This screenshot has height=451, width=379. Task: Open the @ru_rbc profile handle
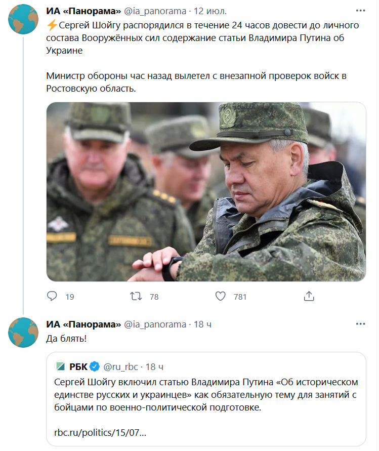coord(122,366)
